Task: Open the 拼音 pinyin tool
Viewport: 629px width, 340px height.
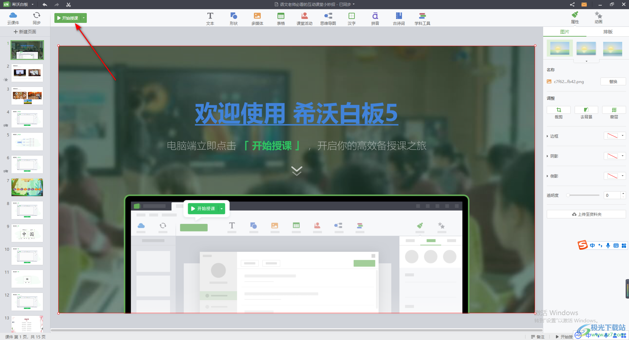Action: pos(375,19)
